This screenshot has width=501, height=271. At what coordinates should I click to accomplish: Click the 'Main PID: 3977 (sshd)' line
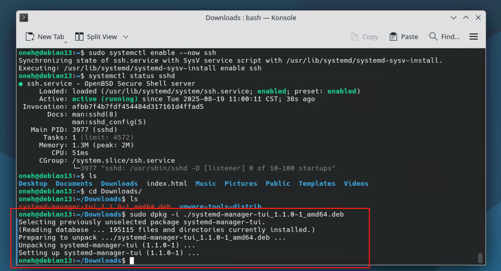click(x=74, y=130)
